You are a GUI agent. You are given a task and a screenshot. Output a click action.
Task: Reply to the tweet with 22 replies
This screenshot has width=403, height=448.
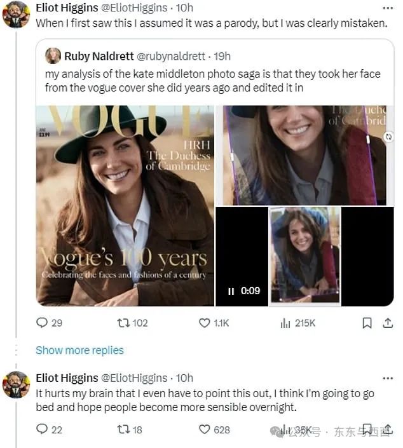(42, 430)
